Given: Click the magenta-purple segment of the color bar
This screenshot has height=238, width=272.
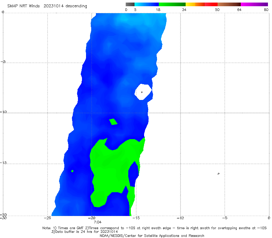Looking at the screenshot, I should [254, 4].
